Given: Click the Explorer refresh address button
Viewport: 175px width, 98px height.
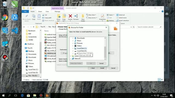Looking at the screenshot, I should [134, 27].
